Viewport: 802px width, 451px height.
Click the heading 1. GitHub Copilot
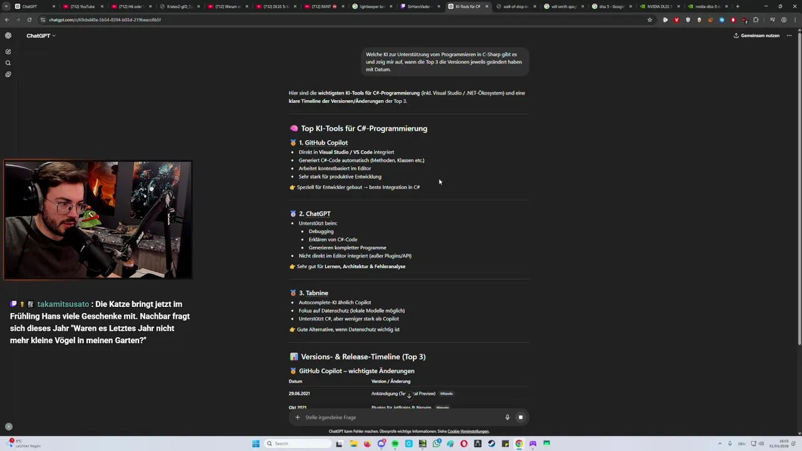click(x=323, y=143)
